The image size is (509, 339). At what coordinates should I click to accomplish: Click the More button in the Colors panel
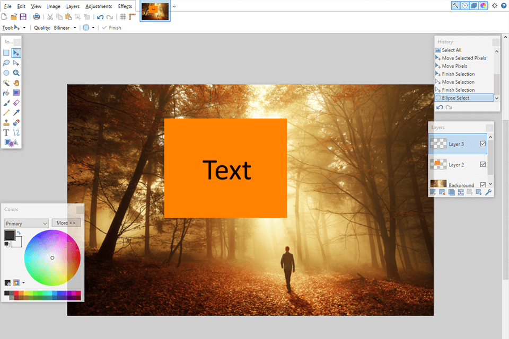point(66,222)
